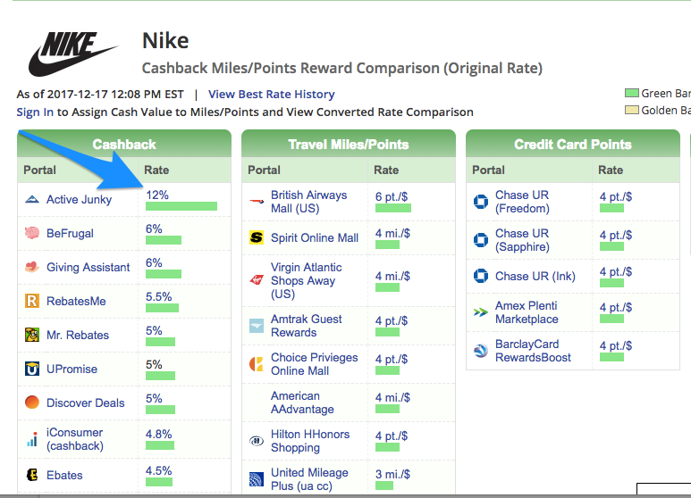Viewport: 691px width, 498px height.
Task: Click the Discover Deals orange circle icon
Action: pyautogui.click(x=32, y=403)
